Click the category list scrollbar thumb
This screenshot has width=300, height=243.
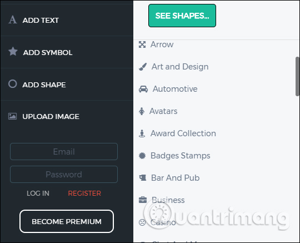(297, 76)
